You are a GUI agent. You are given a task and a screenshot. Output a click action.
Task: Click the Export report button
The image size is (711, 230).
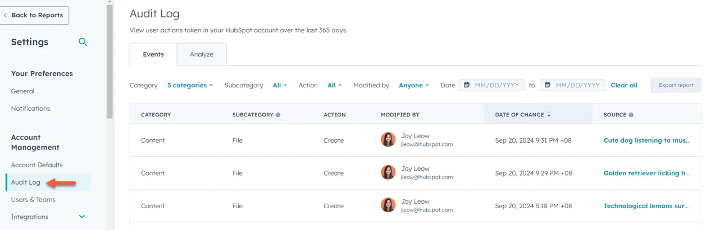676,85
